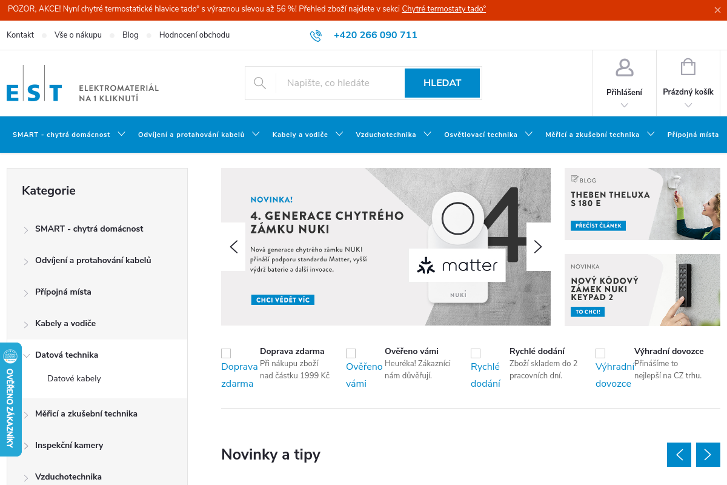Click the EST shop logo
This screenshot has height=485, width=727.
tap(35, 84)
